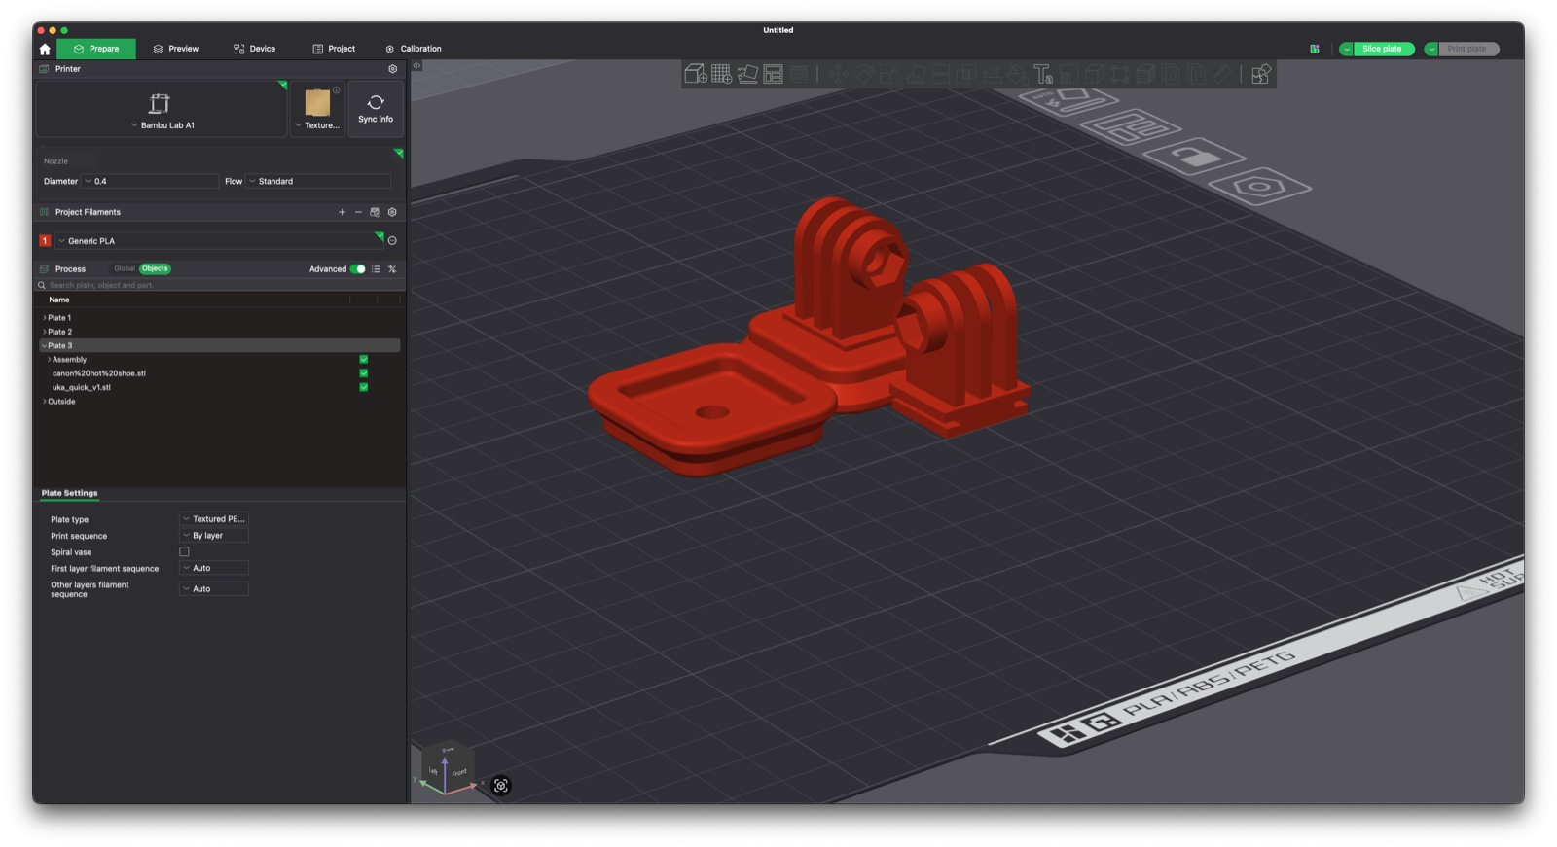Open Project Filaments settings gear
Screen dimensions: 1557x847
pos(392,212)
